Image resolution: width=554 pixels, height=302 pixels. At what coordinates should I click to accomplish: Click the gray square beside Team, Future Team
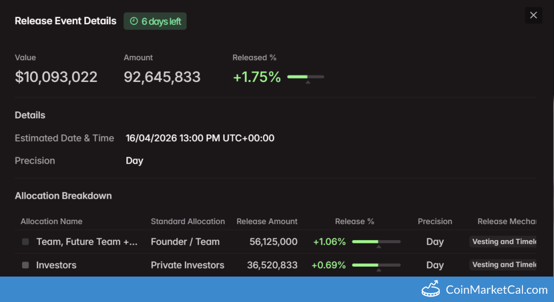point(25,242)
